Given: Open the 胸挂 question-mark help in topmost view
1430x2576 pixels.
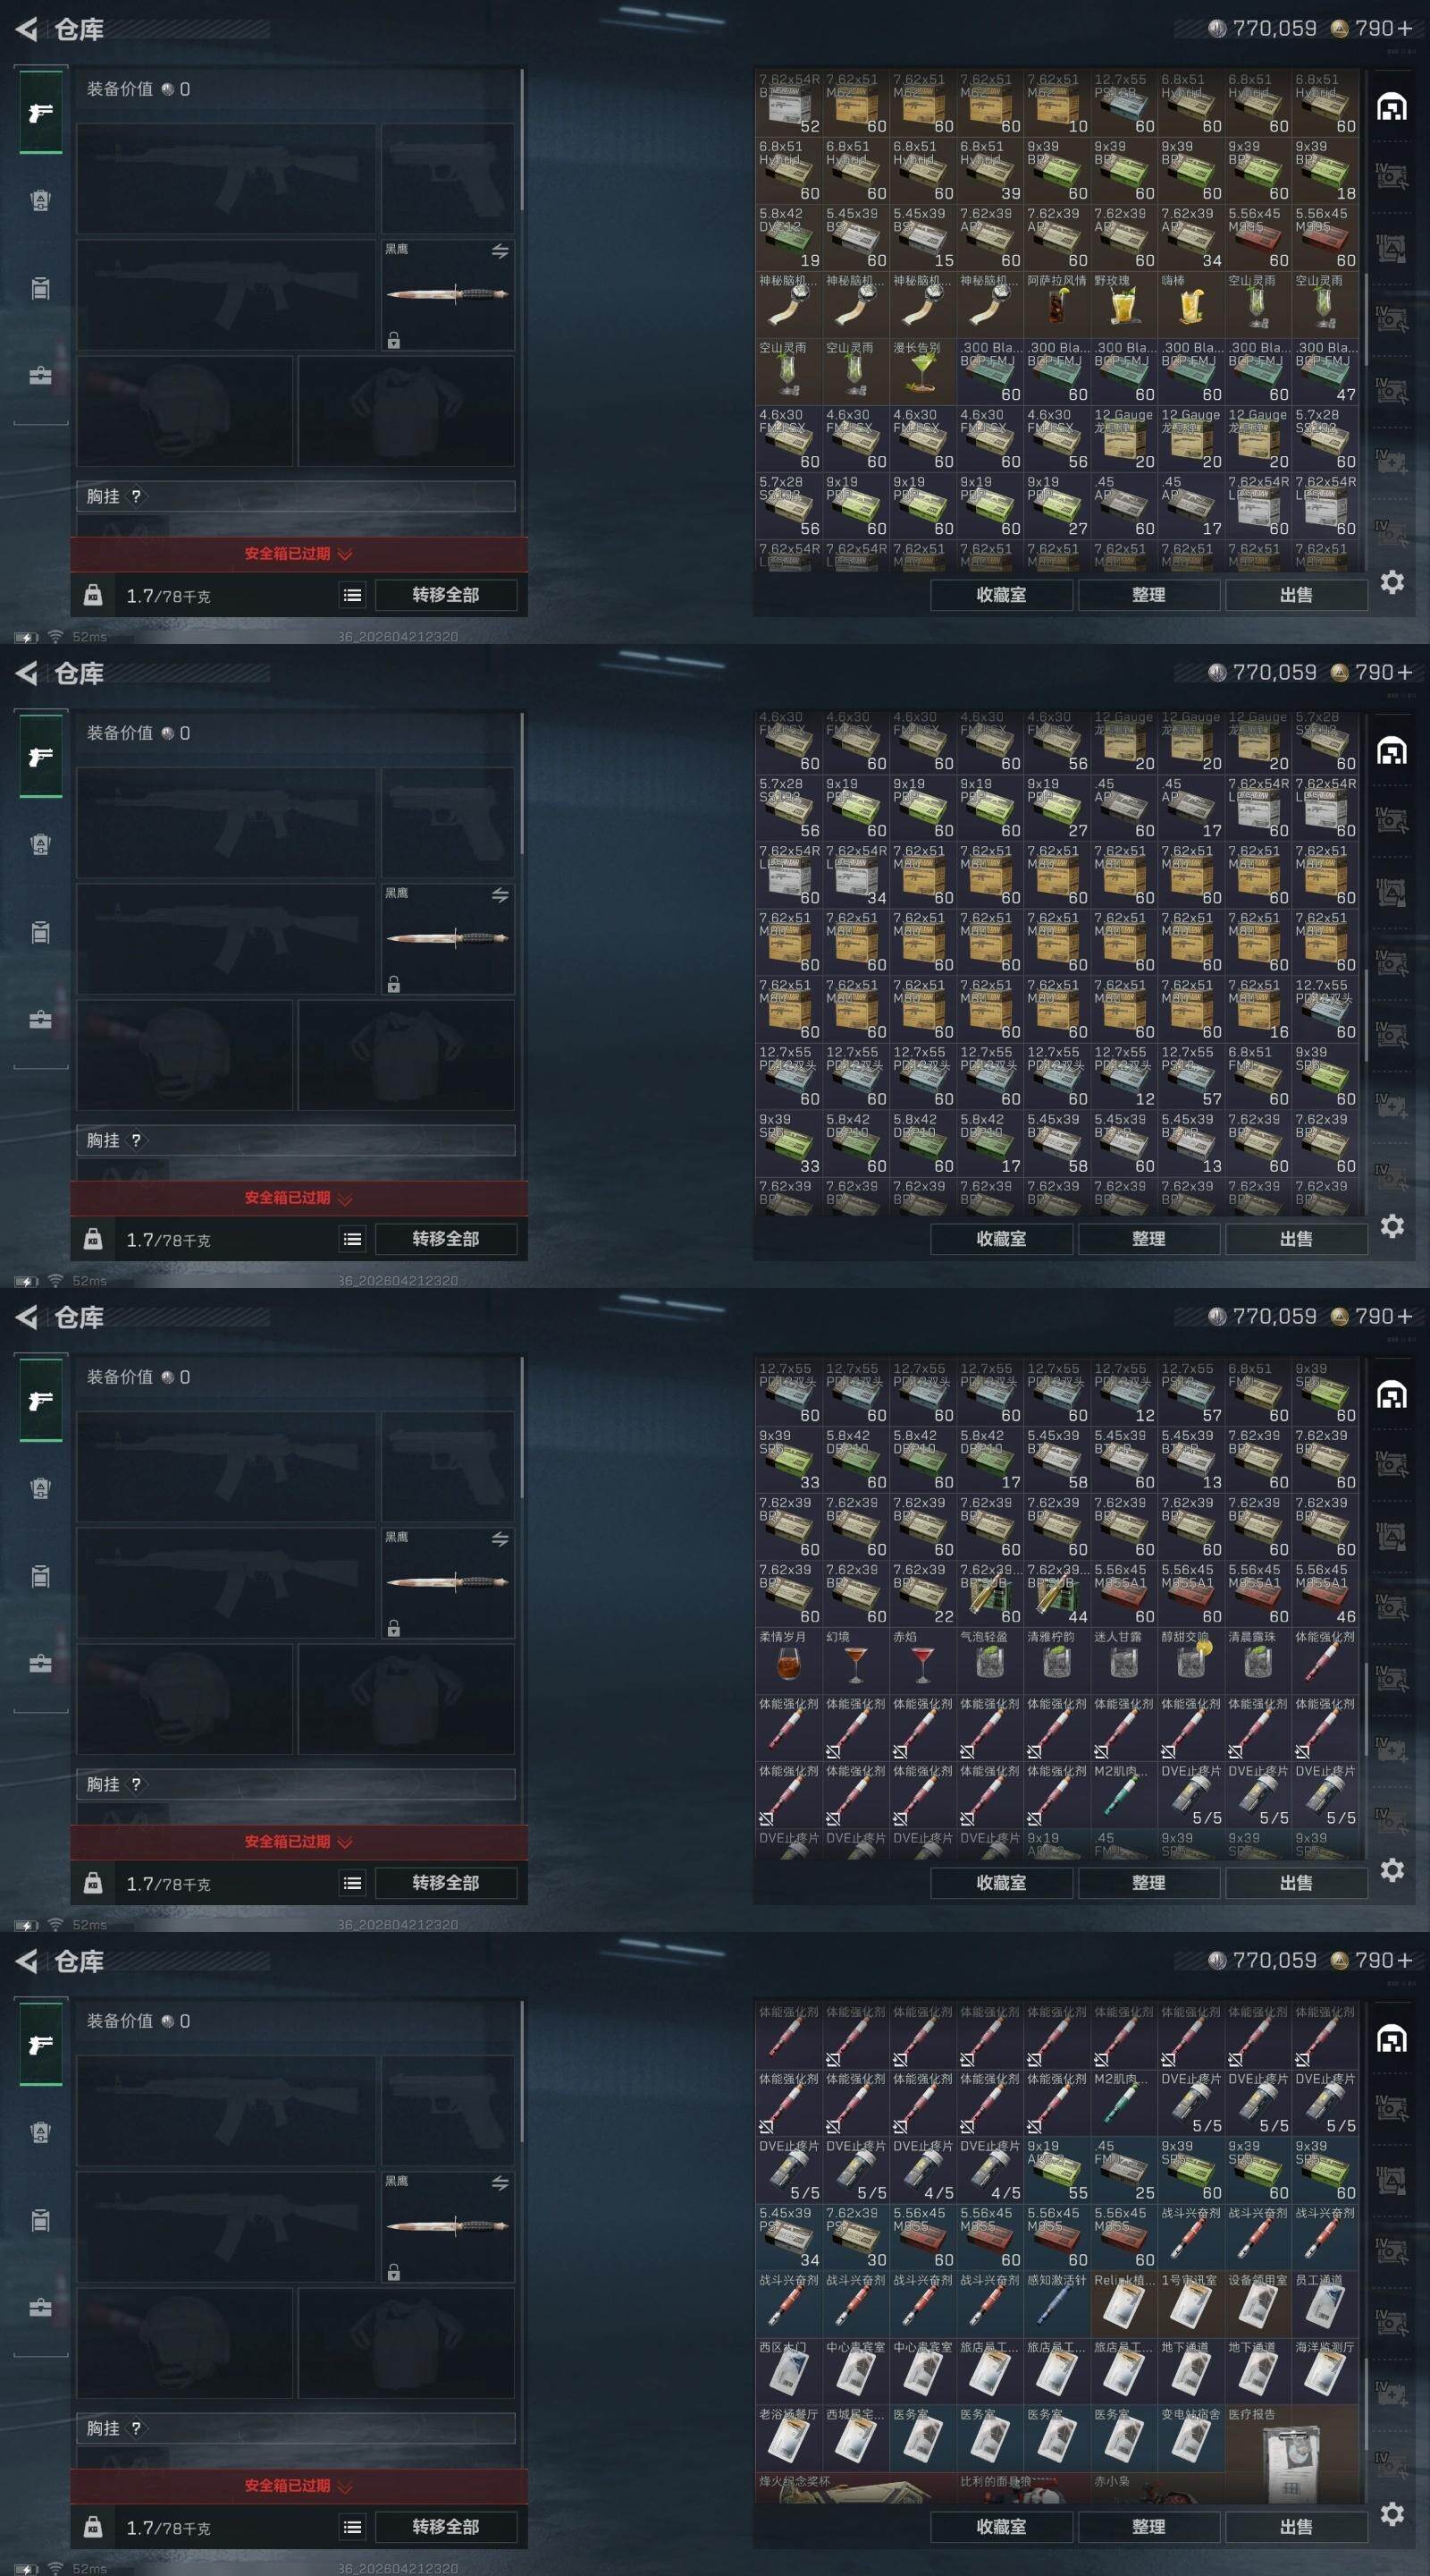Looking at the screenshot, I should pos(136,496).
